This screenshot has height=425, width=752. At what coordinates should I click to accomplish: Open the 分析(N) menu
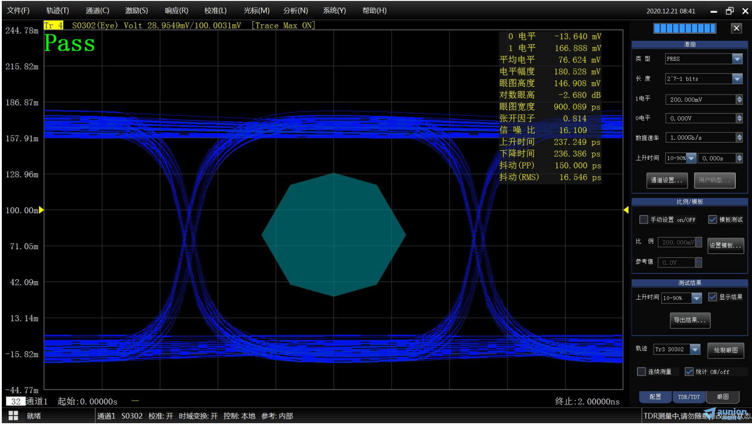[x=296, y=10]
